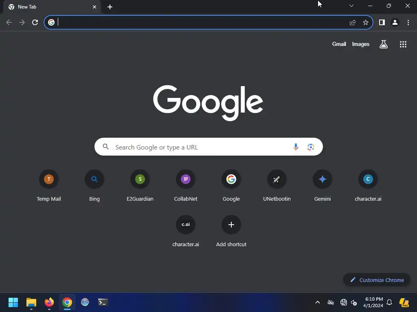Click the magnifier icon in the search box

coord(105,146)
